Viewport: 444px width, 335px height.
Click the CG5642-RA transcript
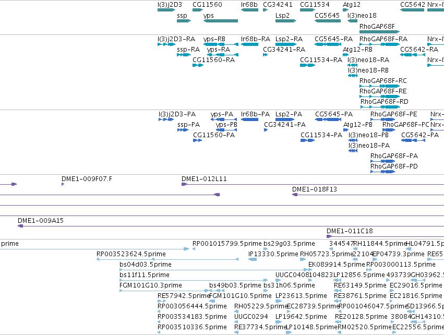[x=412, y=55]
